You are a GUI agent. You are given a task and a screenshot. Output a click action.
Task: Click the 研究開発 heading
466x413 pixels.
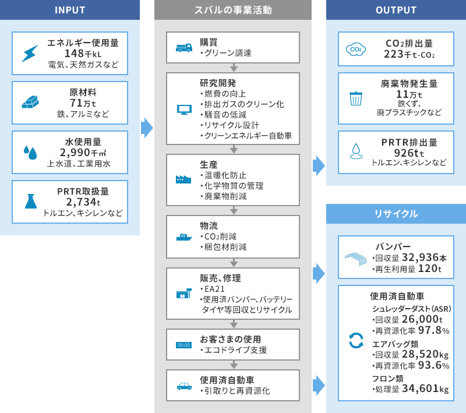point(218,83)
